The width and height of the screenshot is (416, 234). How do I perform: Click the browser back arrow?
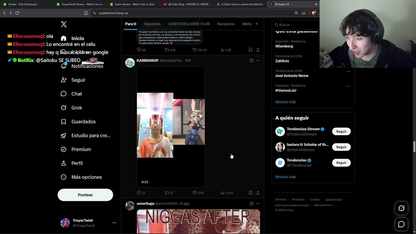point(4,13)
